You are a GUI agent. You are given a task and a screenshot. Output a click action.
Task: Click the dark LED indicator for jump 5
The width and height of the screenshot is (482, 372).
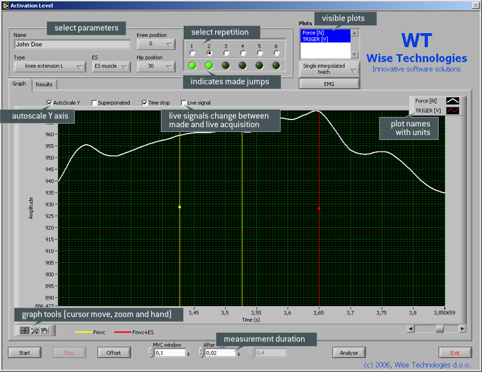click(x=260, y=66)
